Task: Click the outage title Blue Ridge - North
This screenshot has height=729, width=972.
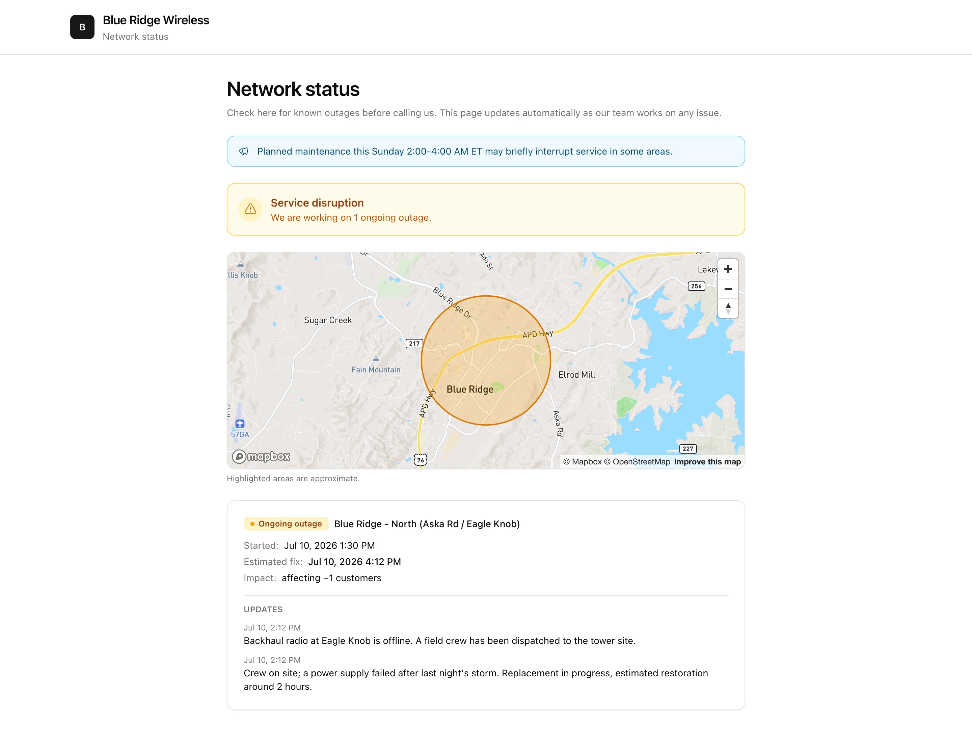Action: 427,524
